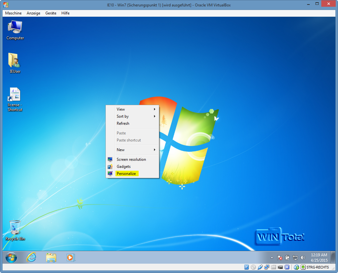Click the network tray icon
This screenshot has height=273, width=338.
click(x=295, y=258)
